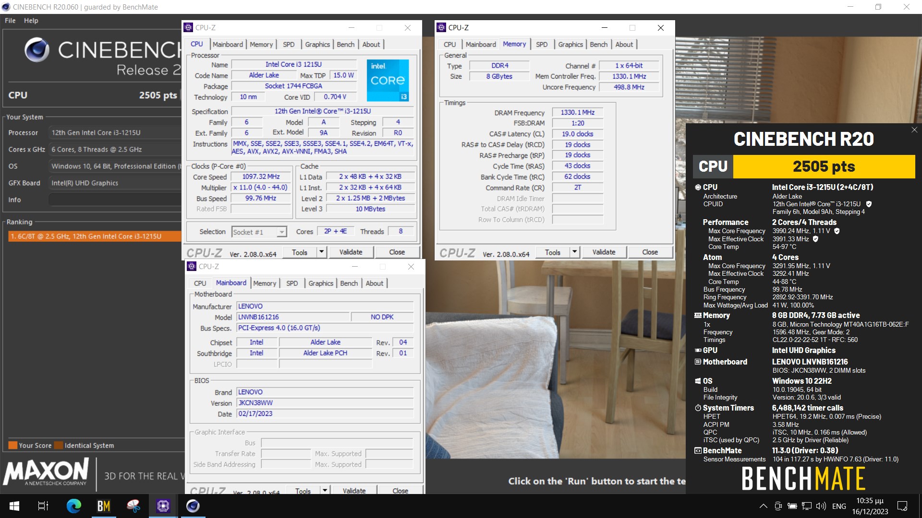This screenshot has height=518, width=922.
Task: Select ranking entry 6C/8T i3-1215U
Action: point(94,236)
